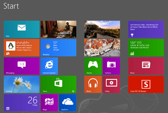Open the Maps tile
This screenshot has height=113, width=168.
pos(49,103)
